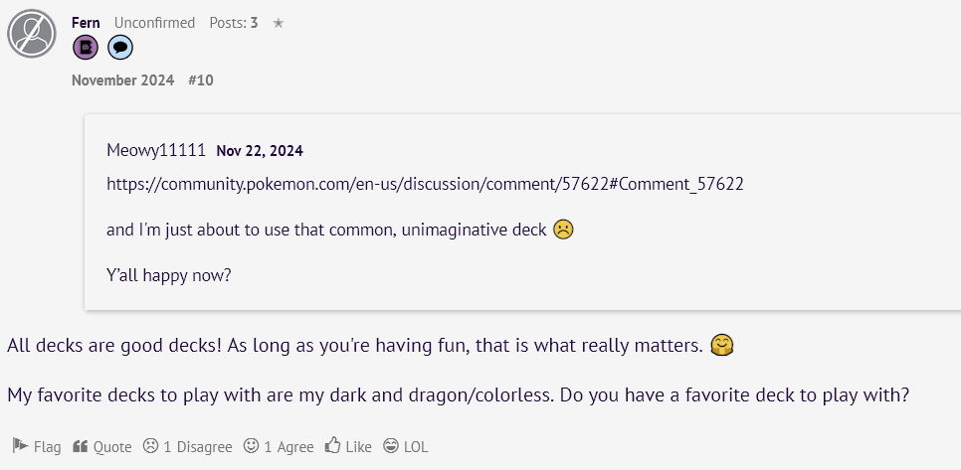Click the thumbs-up Like icon

click(333, 445)
